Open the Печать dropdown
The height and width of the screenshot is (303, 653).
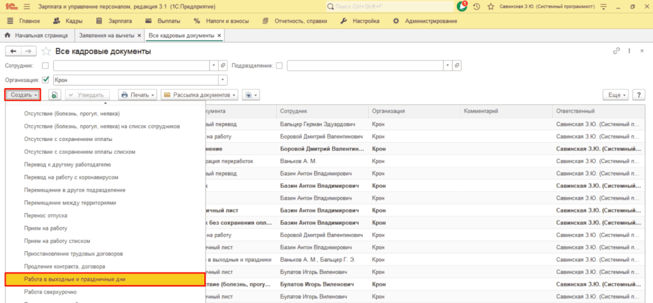click(137, 94)
